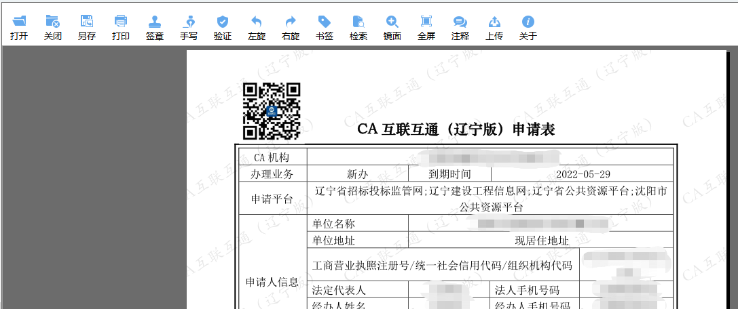Click the QR code on the form
This screenshot has height=309, width=738.
point(272,111)
